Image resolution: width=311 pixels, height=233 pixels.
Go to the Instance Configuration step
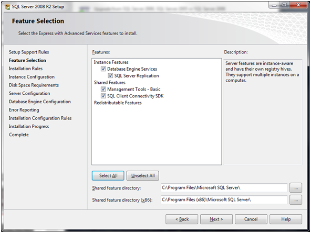pos(32,76)
